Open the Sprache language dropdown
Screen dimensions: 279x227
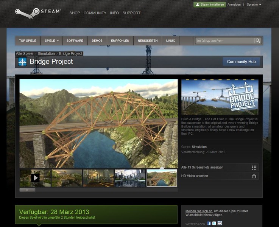click(x=254, y=5)
